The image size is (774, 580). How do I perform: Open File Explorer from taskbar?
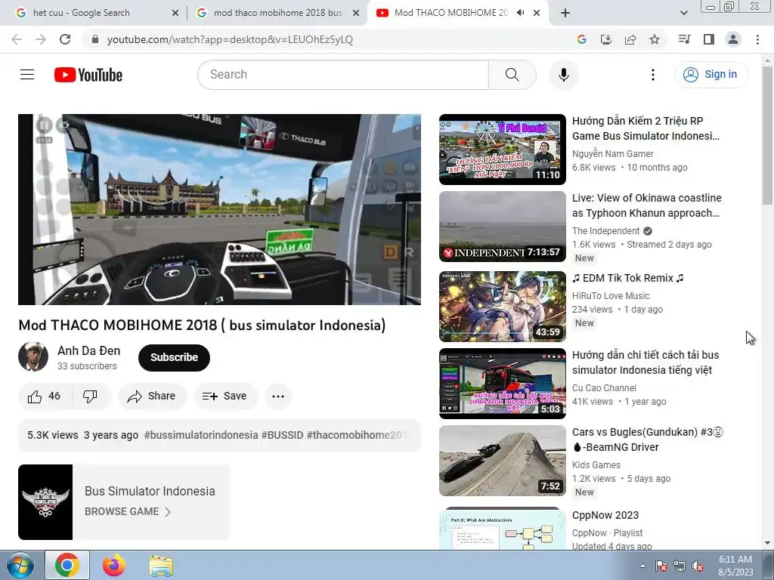(x=161, y=566)
